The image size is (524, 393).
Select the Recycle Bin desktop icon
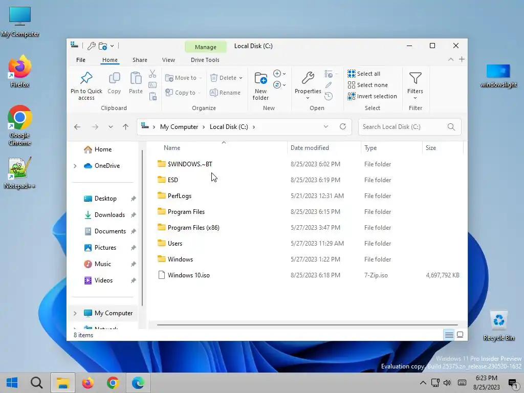coord(498,325)
